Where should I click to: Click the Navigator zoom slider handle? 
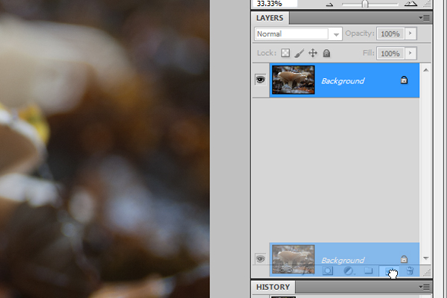coord(365,4)
